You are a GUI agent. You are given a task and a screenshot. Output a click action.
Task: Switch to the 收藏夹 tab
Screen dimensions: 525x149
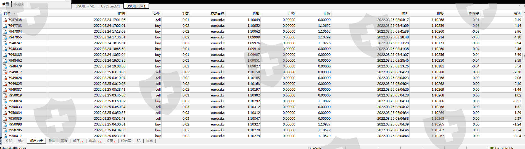[19, 4]
